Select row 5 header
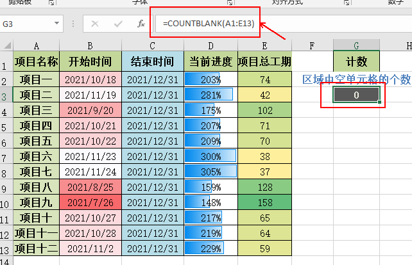The image size is (412, 265). pos(6,125)
